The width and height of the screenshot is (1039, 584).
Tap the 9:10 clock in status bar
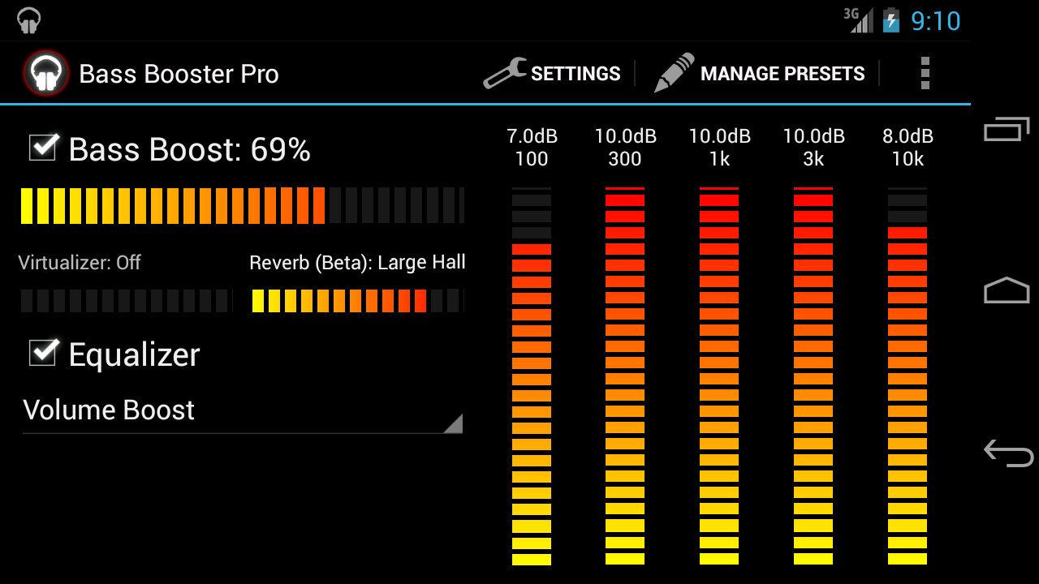(x=935, y=21)
